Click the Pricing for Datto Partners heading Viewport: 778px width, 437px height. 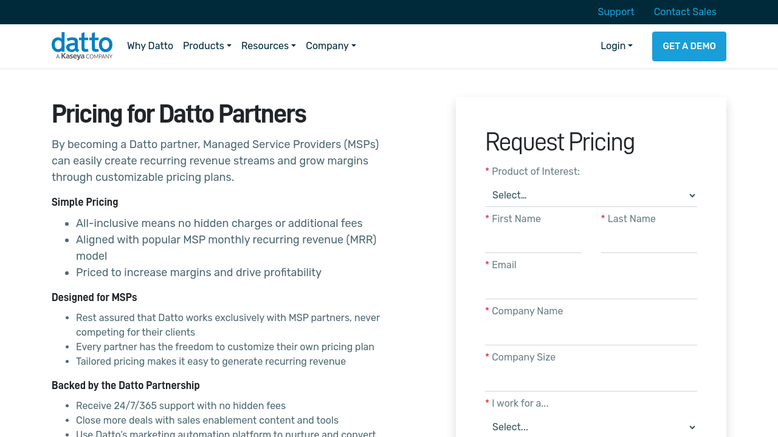pyautogui.click(x=179, y=114)
